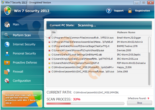Select the IRC-Worm.DOS.Septic entry
Viewport: 155px width, 110px height.
(x=129, y=55)
